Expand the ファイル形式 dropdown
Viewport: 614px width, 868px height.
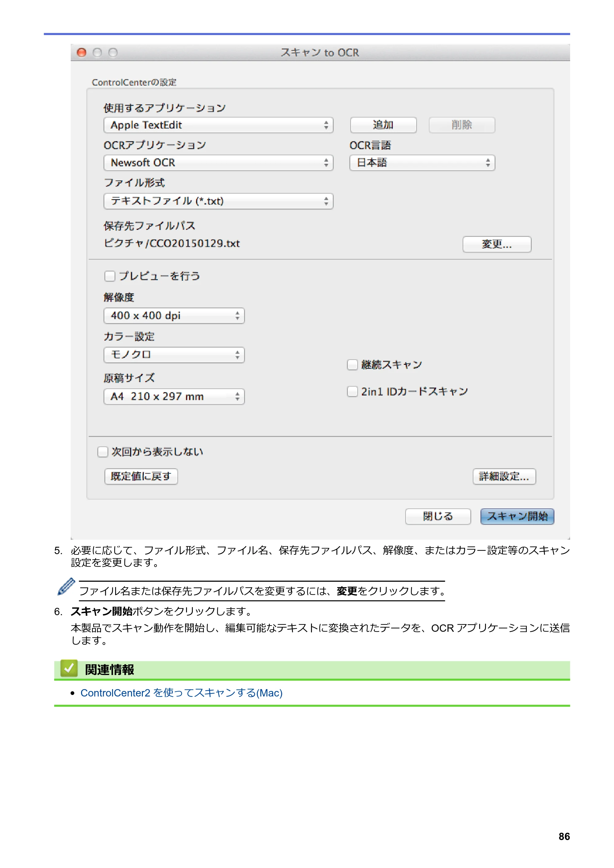tap(218, 201)
